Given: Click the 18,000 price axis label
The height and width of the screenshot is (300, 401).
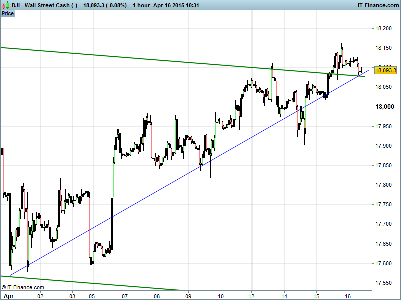Looking at the screenshot, I should click(x=385, y=107).
